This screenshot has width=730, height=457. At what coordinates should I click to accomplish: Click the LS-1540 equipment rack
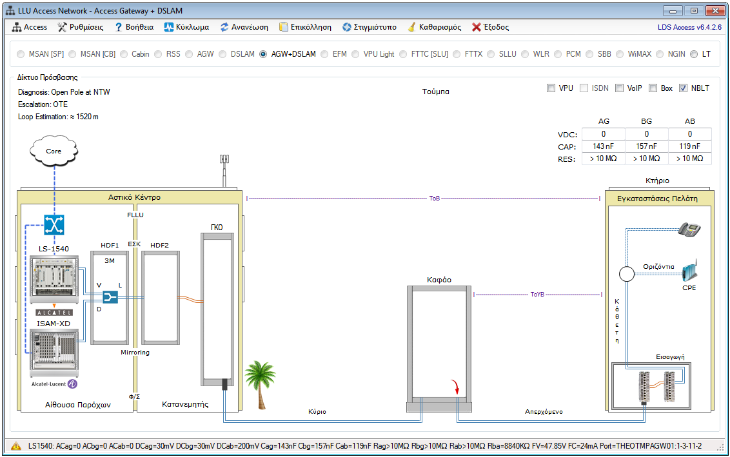click(54, 277)
